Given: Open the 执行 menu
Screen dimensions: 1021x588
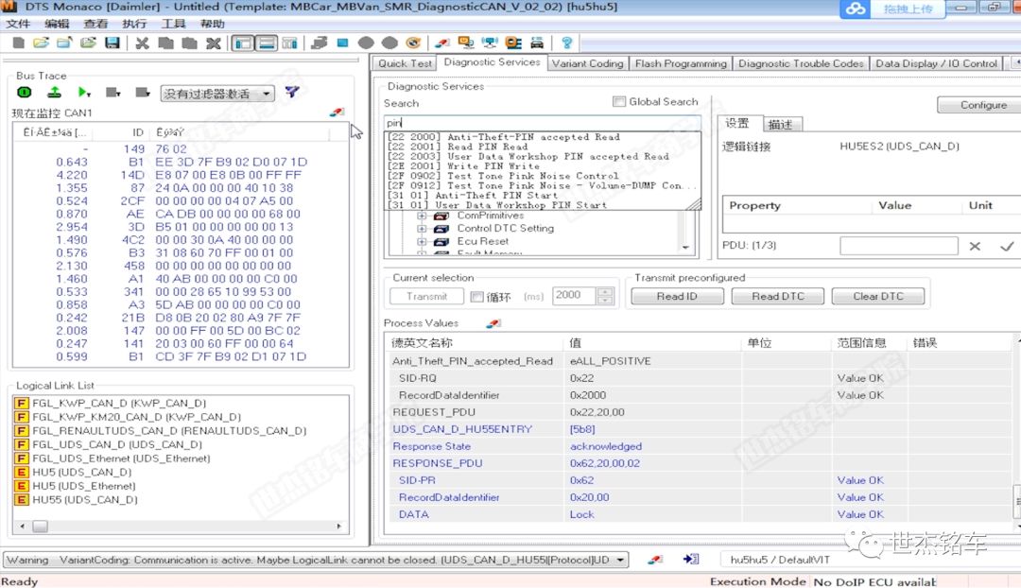Looking at the screenshot, I should (x=135, y=24).
